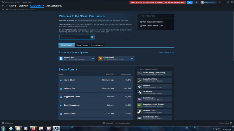This screenshot has height=131, width=234.
Task: Open the Friends & Chat icon
Action: [x=231, y=123]
